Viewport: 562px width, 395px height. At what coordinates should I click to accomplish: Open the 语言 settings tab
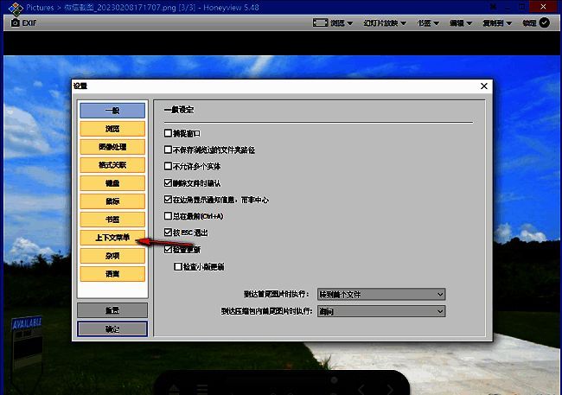(112, 274)
